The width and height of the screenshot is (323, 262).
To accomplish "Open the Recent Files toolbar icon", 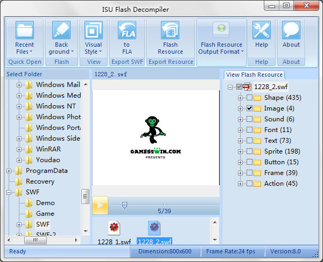I will (x=25, y=31).
